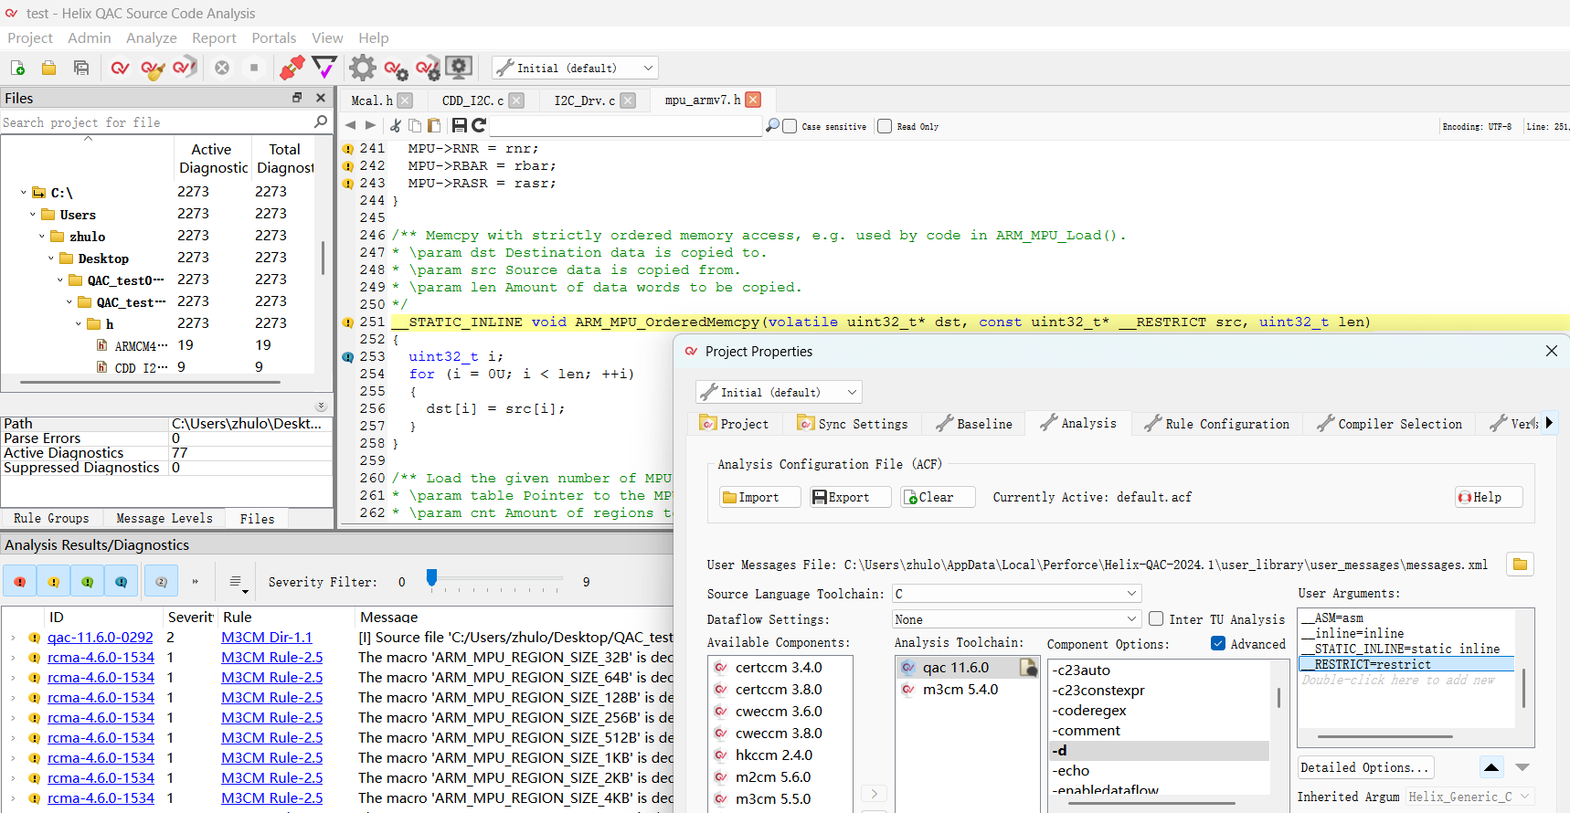The width and height of the screenshot is (1570, 813).
Task: Click the down triangle below User Arguments
Action: click(x=1522, y=767)
